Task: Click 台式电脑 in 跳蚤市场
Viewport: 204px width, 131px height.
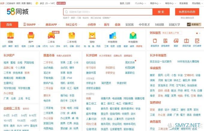Action: tap(48, 67)
